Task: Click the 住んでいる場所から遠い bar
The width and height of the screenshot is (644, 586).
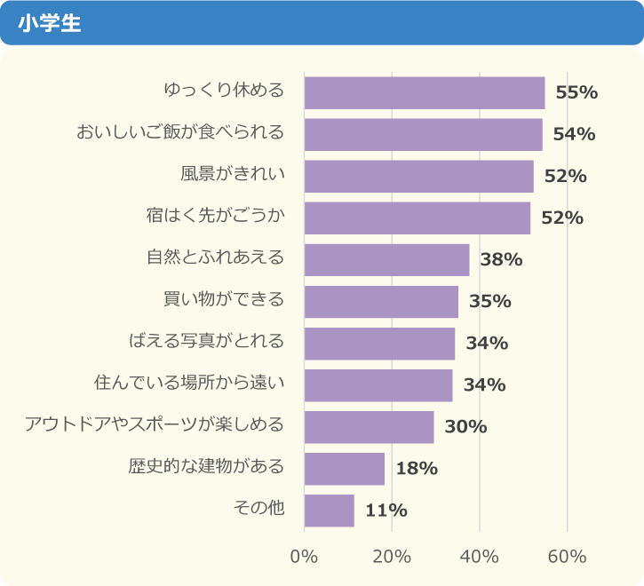Action: [378, 384]
